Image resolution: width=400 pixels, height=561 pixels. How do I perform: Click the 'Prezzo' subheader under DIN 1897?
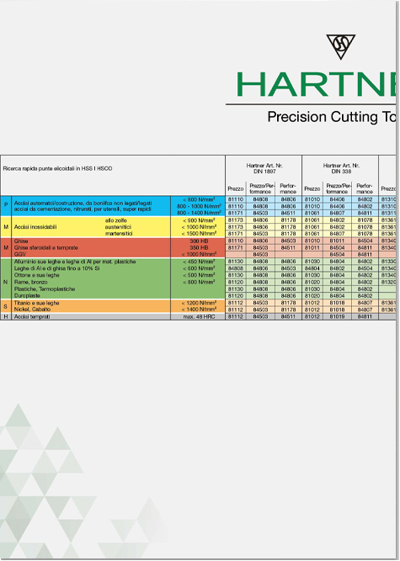coord(235,188)
